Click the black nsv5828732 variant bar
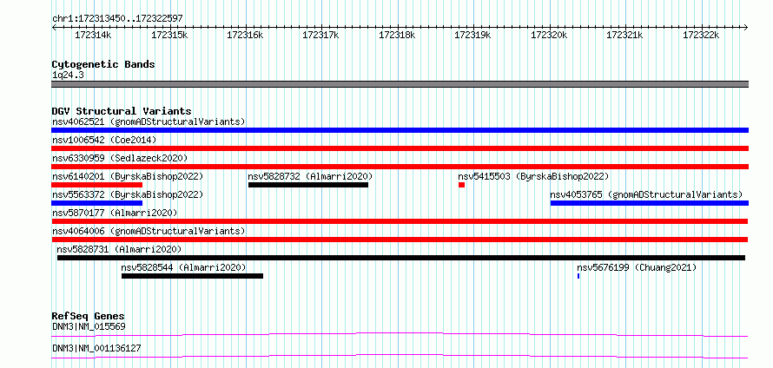Image resolution: width=773 pixels, height=368 pixels. (x=308, y=185)
